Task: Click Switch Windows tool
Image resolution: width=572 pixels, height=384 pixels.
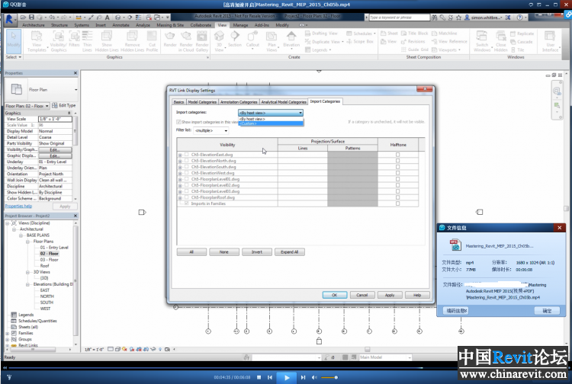Action: pos(482,41)
